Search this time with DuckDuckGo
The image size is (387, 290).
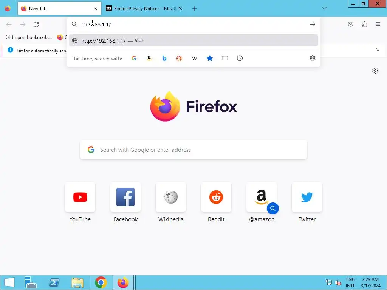pyautogui.click(x=180, y=58)
